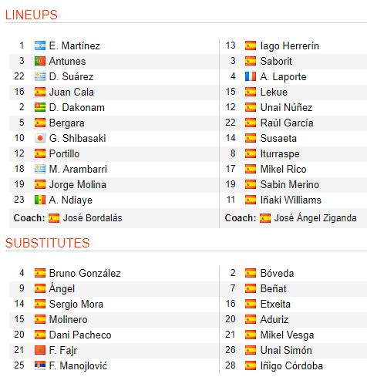The width and height of the screenshot is (367, 377).
Task: Click the Morocco flag beside F. Fajr
Action: (x=40, y=350)
